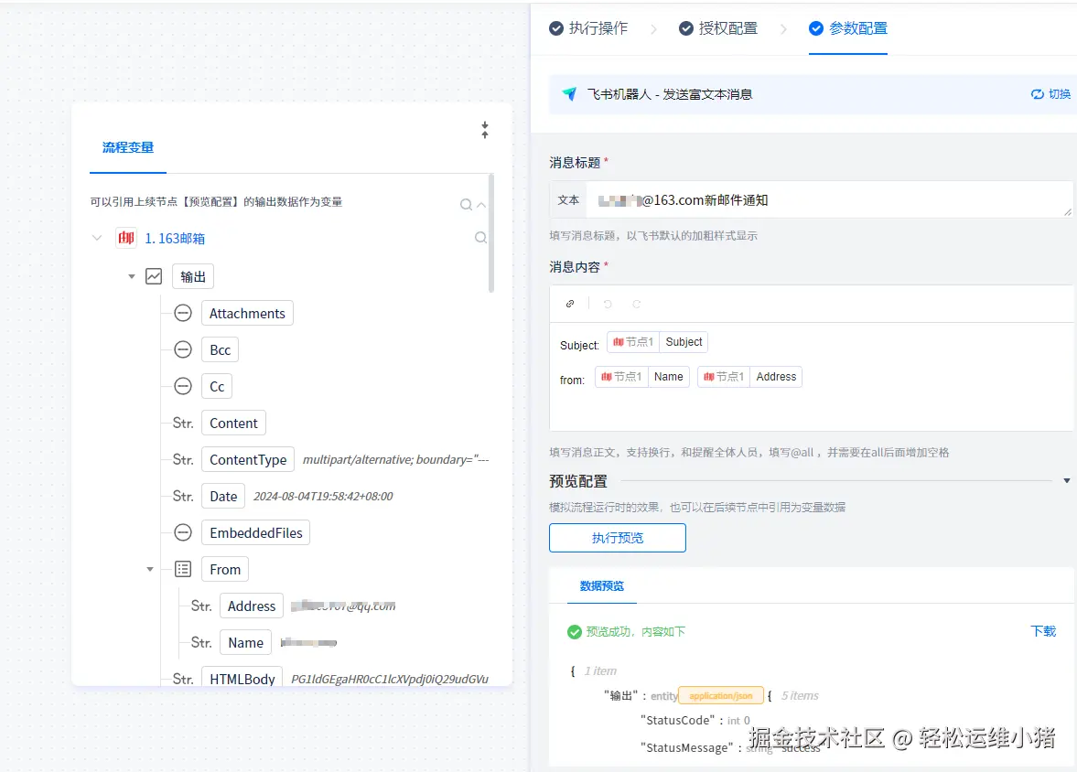Click the 消息标题 text input field
This screenshot has height=772, width=1077.
[829, 200]
